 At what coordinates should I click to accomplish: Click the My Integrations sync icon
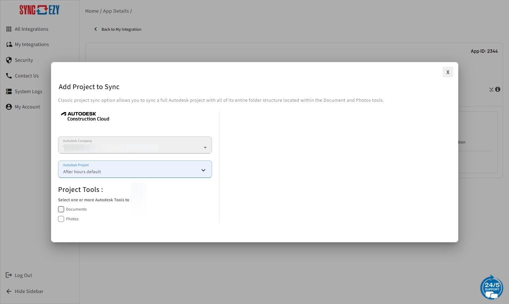[x=9, y=44]
